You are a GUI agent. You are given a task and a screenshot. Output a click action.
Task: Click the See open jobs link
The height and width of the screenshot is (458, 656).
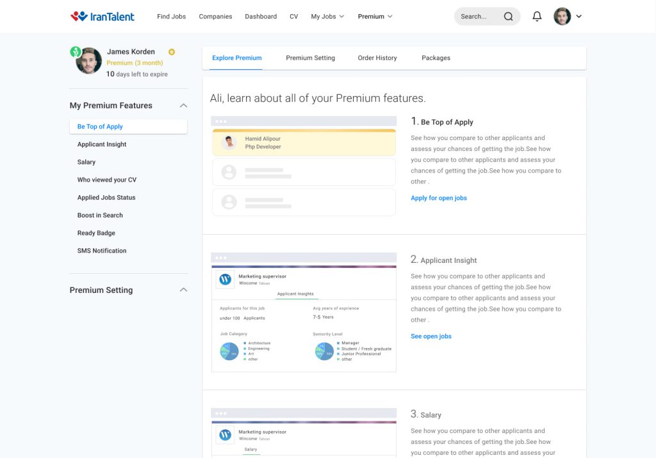coord(431,336)
